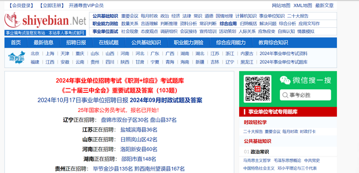Viewport: 359px width, 173px height.
Task: Open 马克思主义哲学 sidebar link
Action: click(257, 160)
